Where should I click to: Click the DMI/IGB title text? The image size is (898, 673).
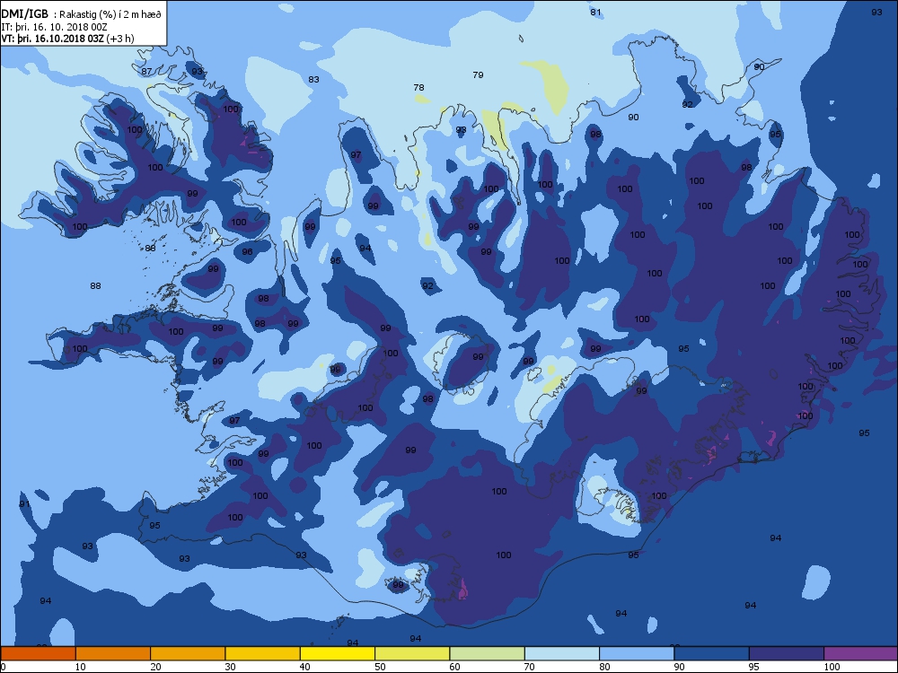pyautogui.click(x=24, y=13)
